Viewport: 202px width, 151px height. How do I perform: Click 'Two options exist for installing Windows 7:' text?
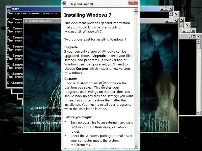[x=96, y=40]
